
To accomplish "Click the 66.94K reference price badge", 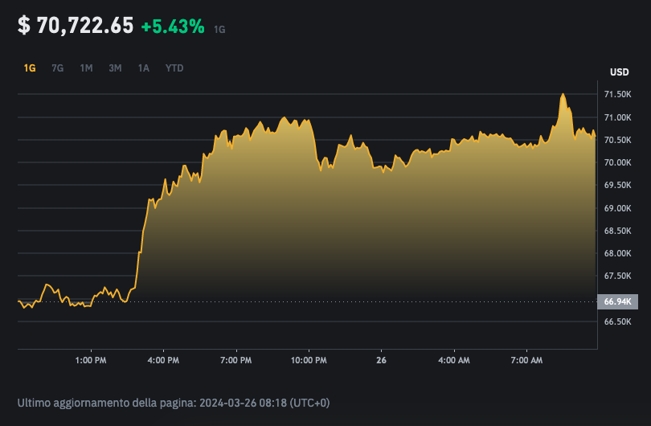I will click(619, 301).
